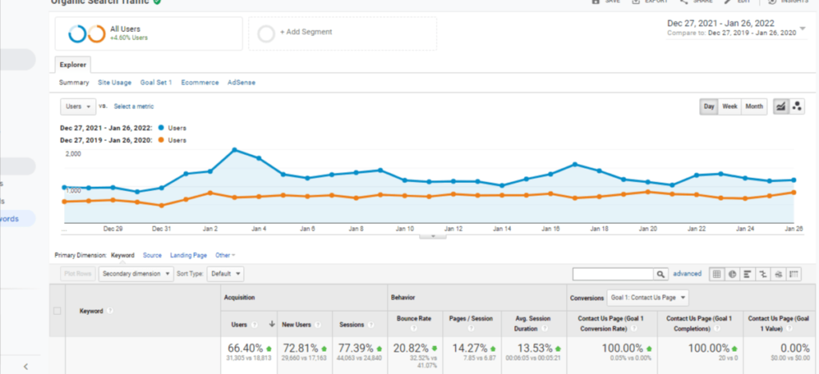
Task: Select the Explorer tab
Action: point(73,65)
